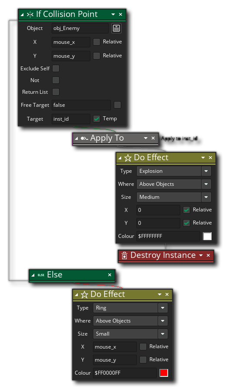Close the Ring Do Effect node
Viewport: 225px width, 389px height.
coord(167,294)
